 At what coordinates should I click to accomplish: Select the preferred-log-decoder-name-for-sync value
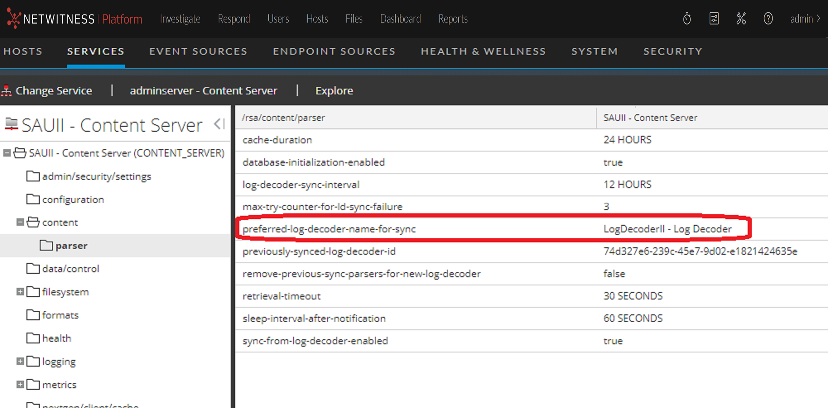click(667, 229)
